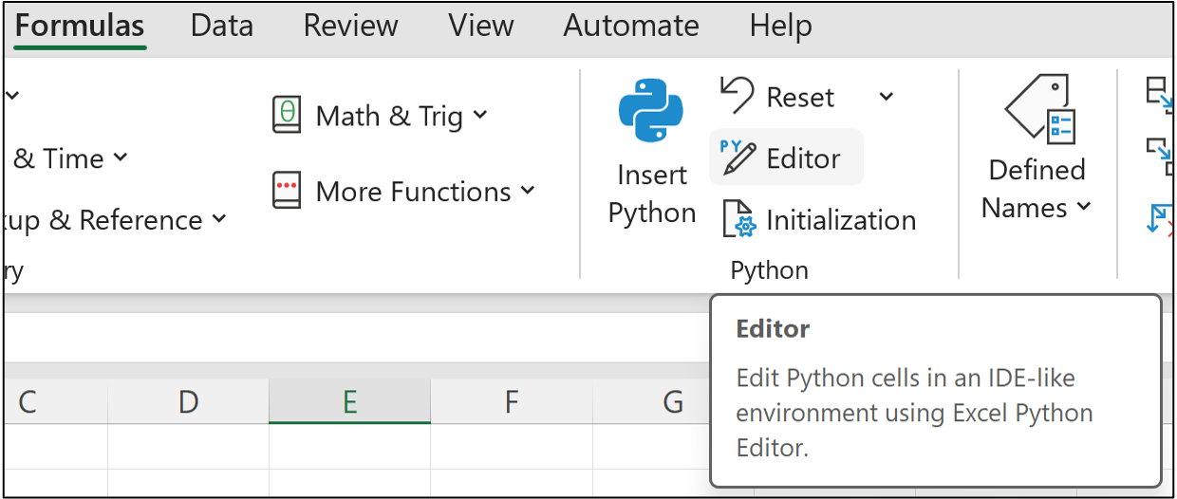The height and width of the screenshot is (499, 1177).
Task: Switch to the Data tab
Action: pyautogui.click(x=221, y=26)
